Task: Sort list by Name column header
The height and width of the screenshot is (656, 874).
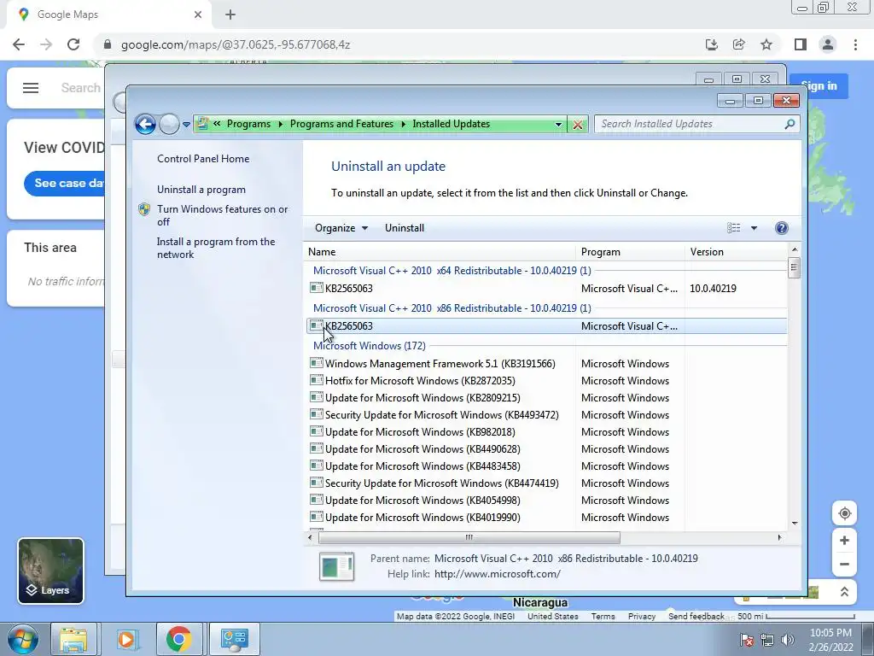Action: [x=440, y=252]
